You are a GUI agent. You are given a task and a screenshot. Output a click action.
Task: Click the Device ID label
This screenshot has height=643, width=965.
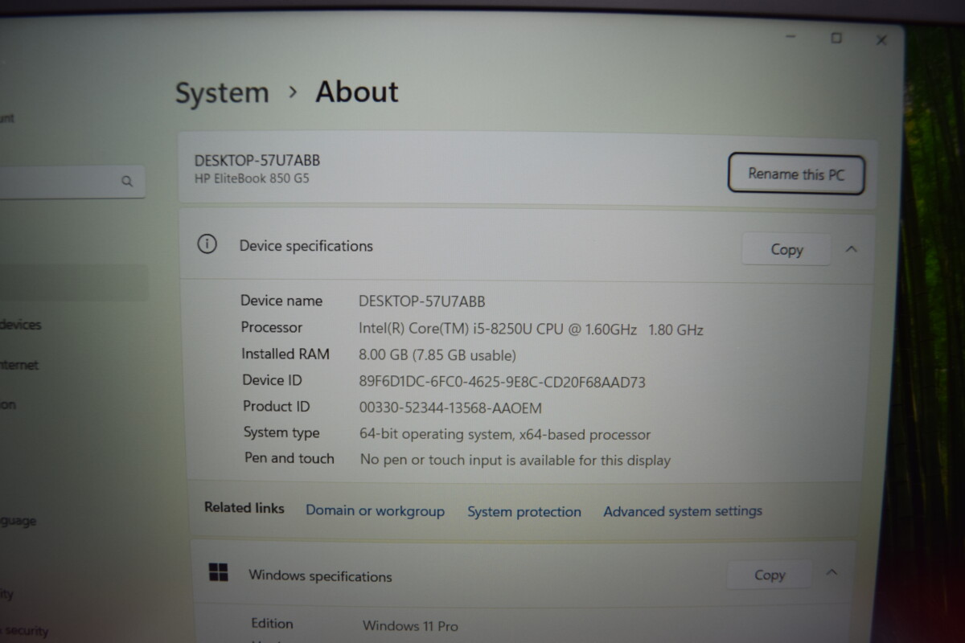click(x=273, y=380)
